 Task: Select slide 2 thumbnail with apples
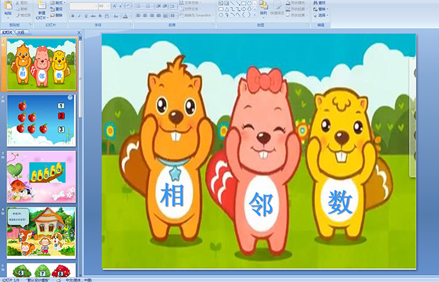[41, 120]
